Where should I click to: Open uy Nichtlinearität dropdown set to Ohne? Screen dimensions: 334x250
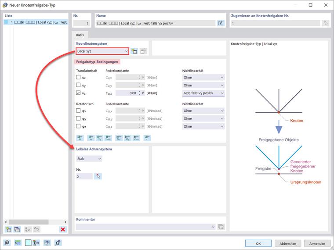203,85
